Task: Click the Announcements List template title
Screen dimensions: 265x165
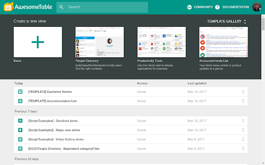Action: click(x=214, y=61)
